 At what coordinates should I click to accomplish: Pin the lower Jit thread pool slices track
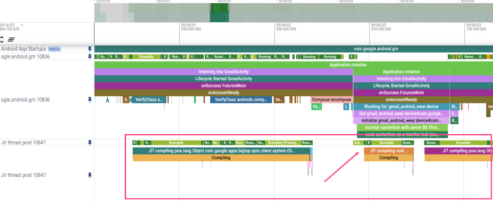(x=90, y=175)
